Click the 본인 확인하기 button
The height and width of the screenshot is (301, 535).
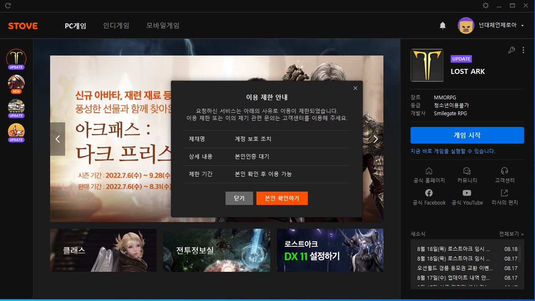click(282, 198)
